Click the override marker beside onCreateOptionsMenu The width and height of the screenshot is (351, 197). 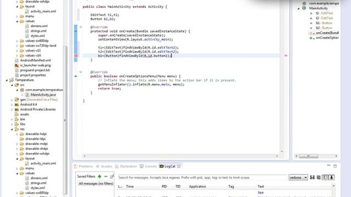coord(76,76)
